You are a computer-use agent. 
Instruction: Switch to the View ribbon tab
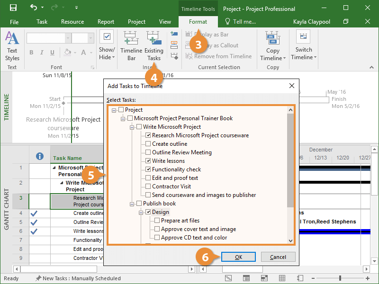click(x=165, y=22)
